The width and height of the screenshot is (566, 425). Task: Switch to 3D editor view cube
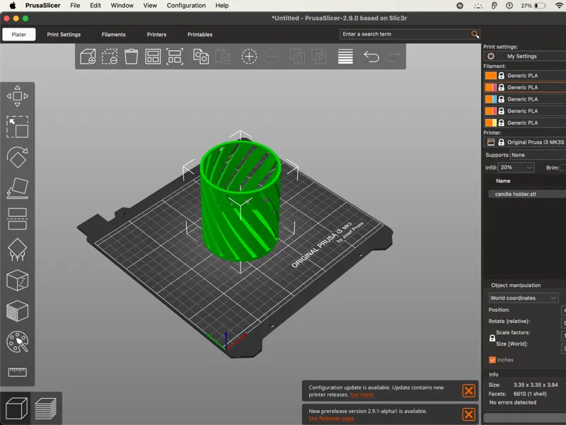point(16,409)
